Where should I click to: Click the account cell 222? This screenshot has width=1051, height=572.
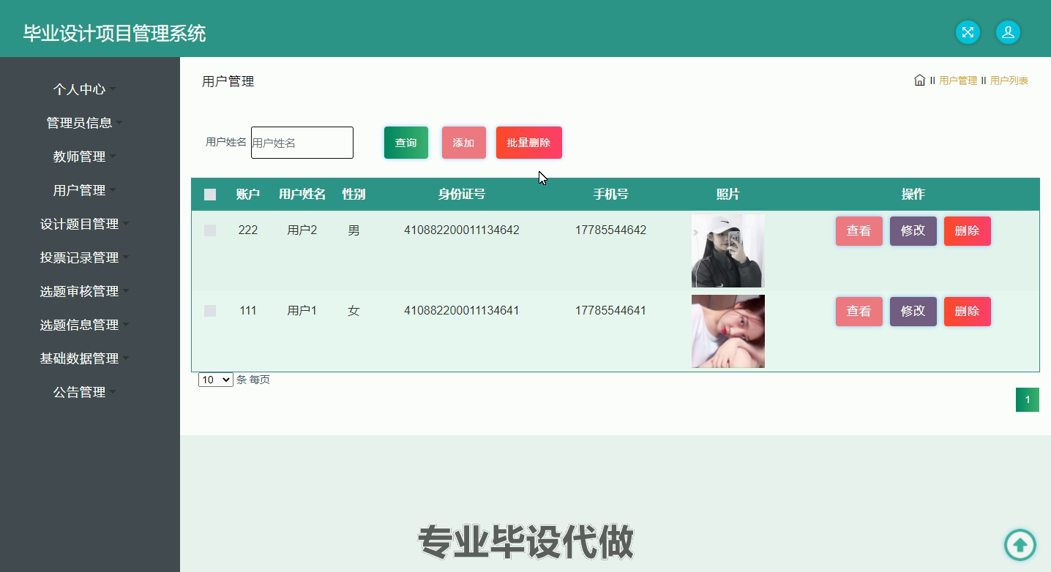(248, 230)
